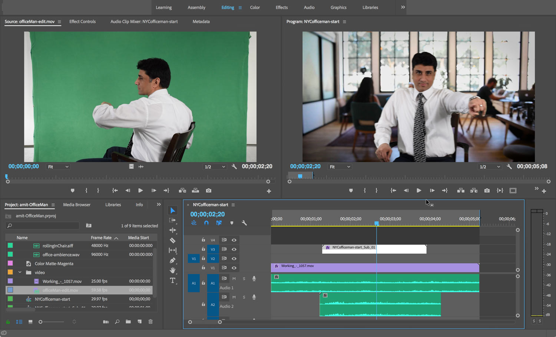Toggle the Snap magnet in the timeline
556x337 pixels.
[x=206, y=223]
